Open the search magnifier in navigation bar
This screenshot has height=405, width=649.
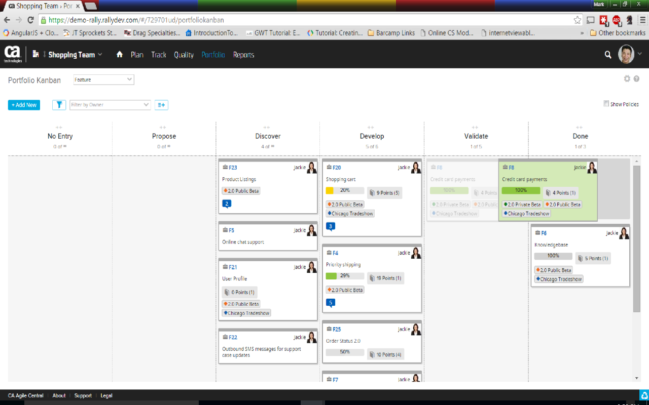(x=608, y=55)
